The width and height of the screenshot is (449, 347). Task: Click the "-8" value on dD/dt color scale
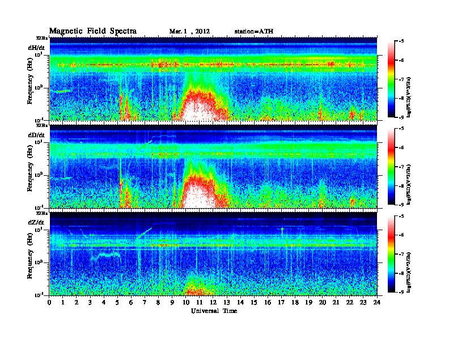[x=401, y=185]
